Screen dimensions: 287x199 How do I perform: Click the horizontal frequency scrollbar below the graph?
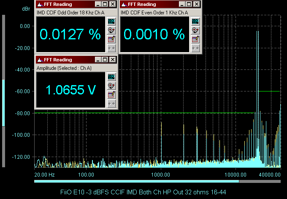[x=136, y=181]
